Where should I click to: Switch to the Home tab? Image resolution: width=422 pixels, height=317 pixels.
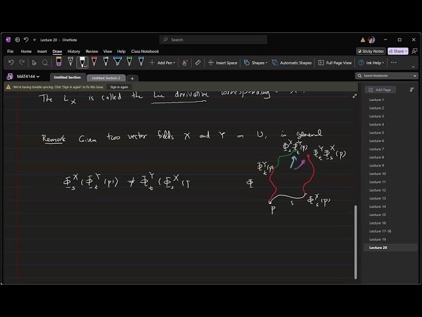pos(26,52)
